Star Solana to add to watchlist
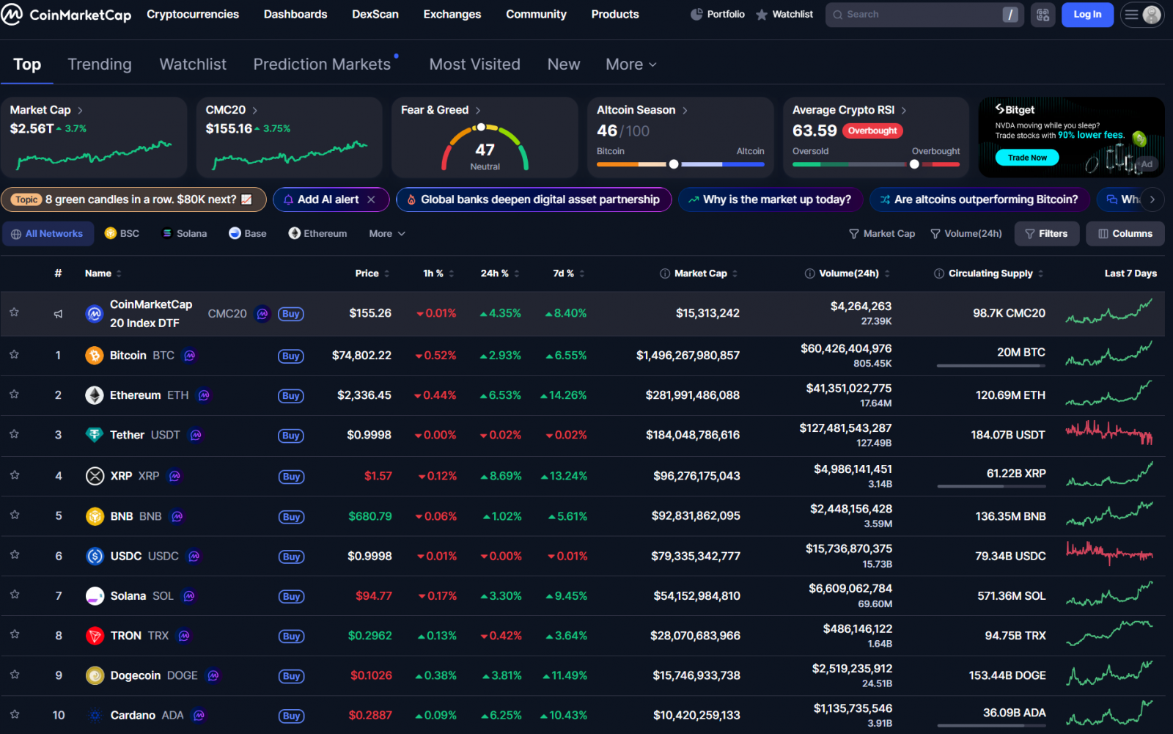The image size is (1173, 734). tap(14, 595)
